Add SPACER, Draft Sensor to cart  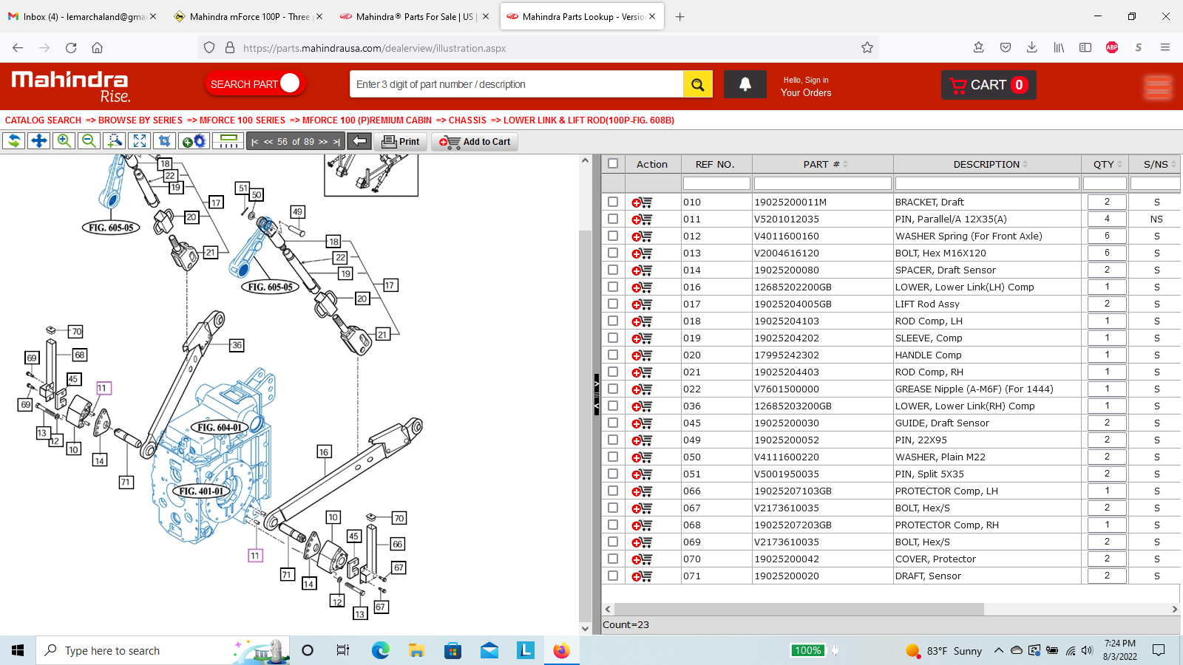[642, 270]
